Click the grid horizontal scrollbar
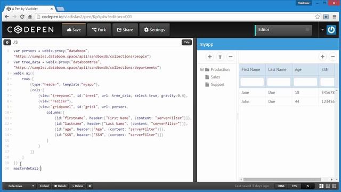This screenshot has height=192, width=341. [282, 180]
